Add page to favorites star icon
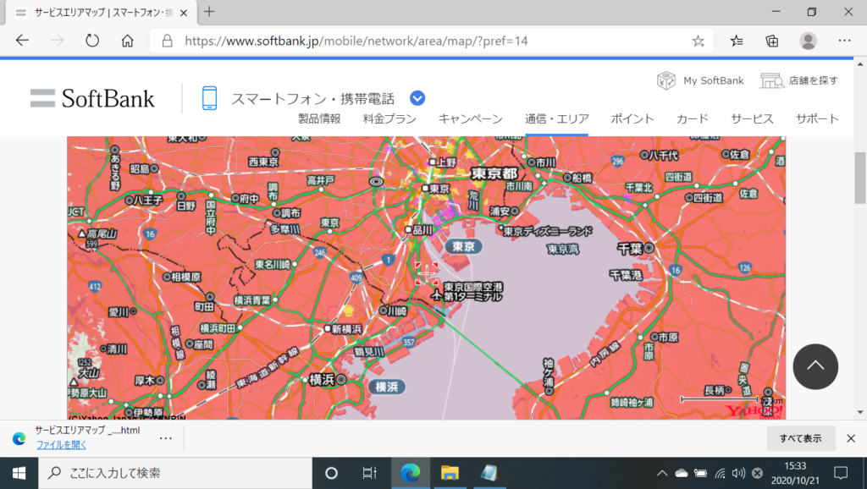Viewport: 867px width, 489px height. coord(698,41)
